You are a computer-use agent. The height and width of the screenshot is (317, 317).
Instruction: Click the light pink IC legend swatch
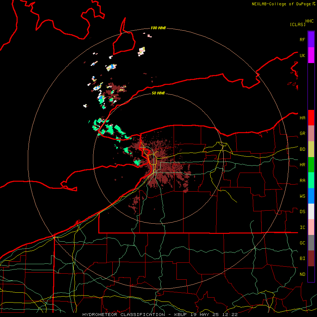point(311,227)
